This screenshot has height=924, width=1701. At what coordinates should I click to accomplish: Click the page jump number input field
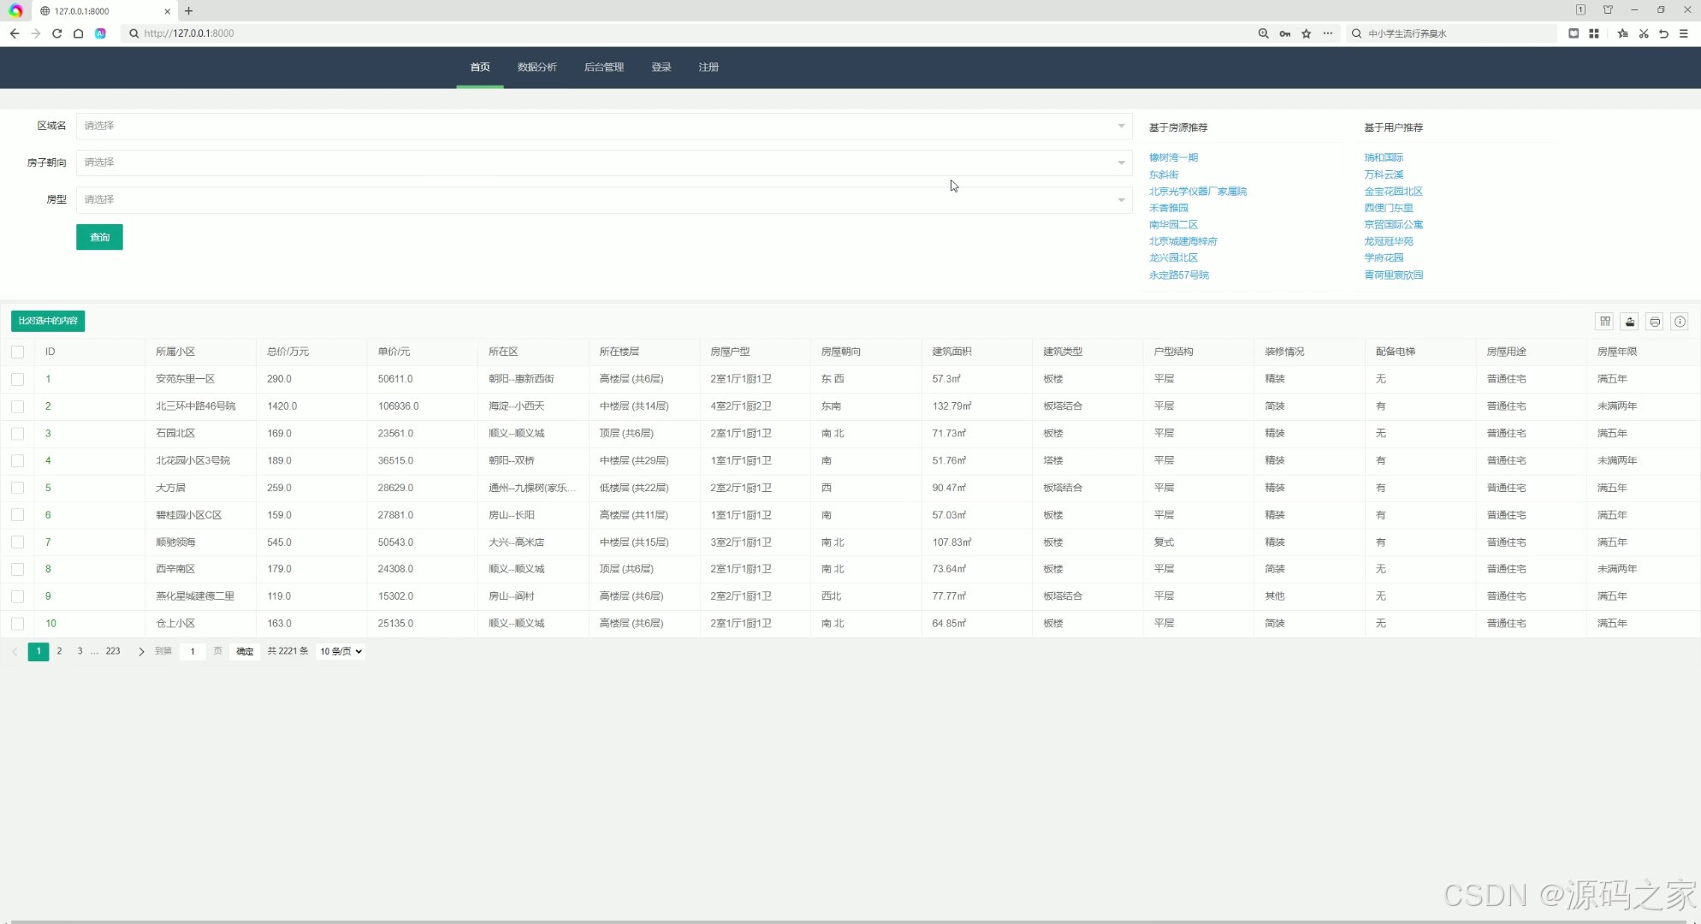[193, 651]
